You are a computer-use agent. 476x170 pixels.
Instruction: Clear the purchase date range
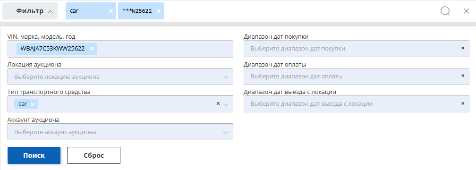point(463,48)
